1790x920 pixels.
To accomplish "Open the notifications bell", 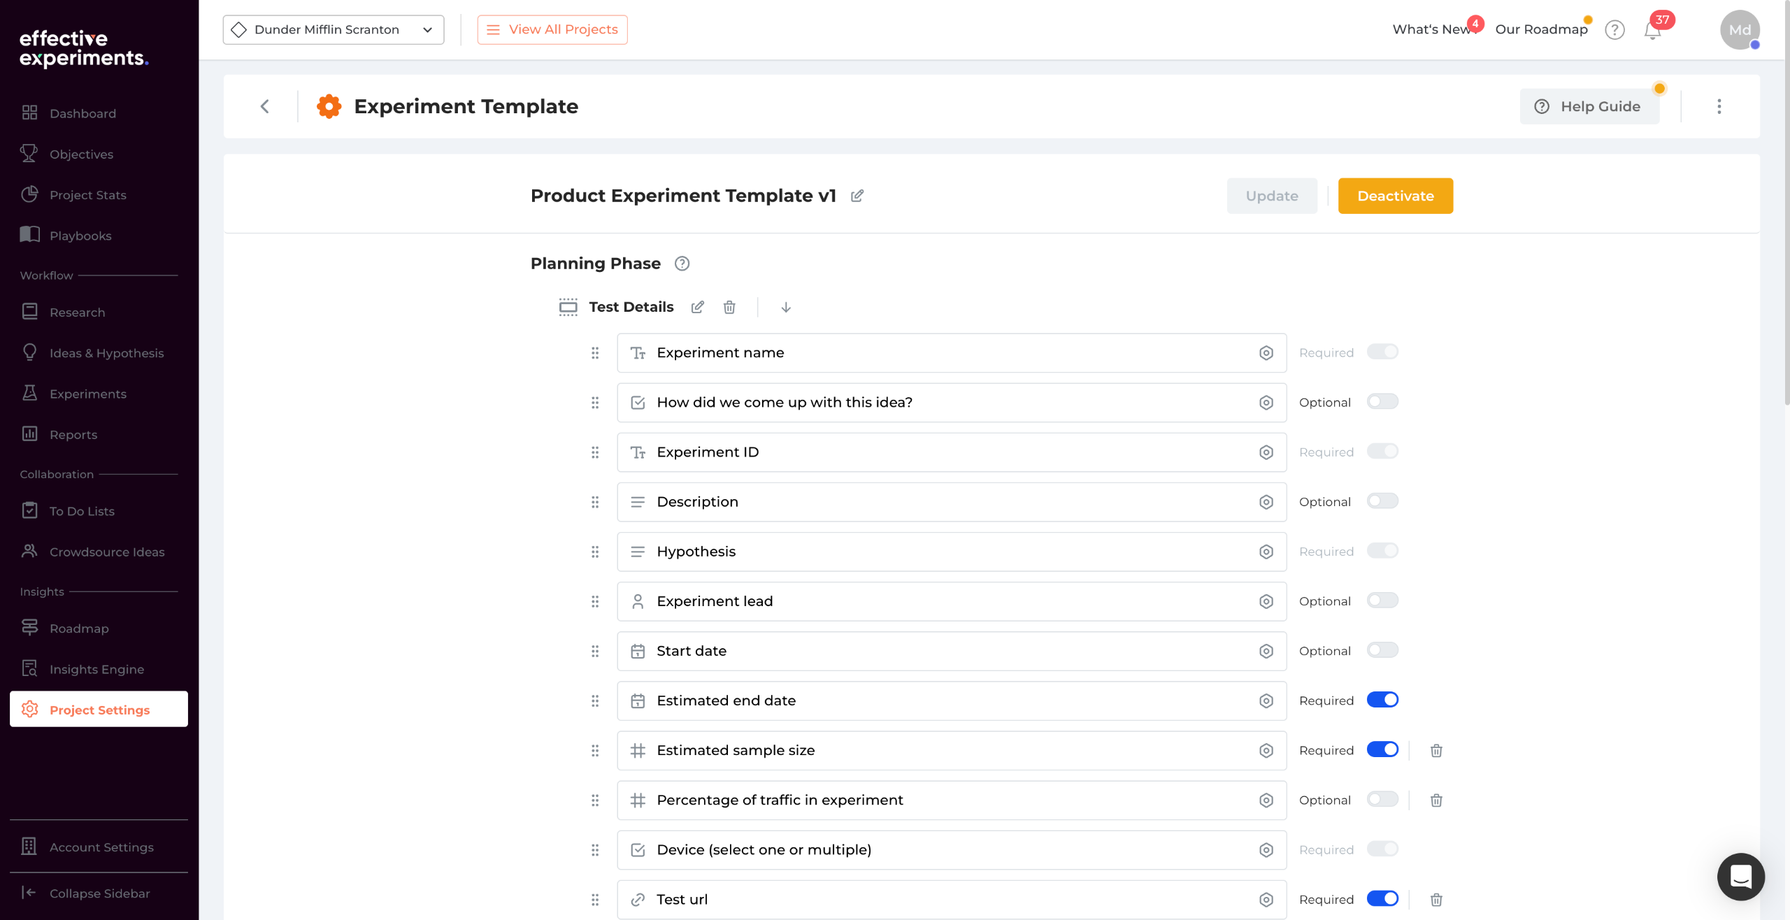I will pyautogui.click(x=1652, y=31).
